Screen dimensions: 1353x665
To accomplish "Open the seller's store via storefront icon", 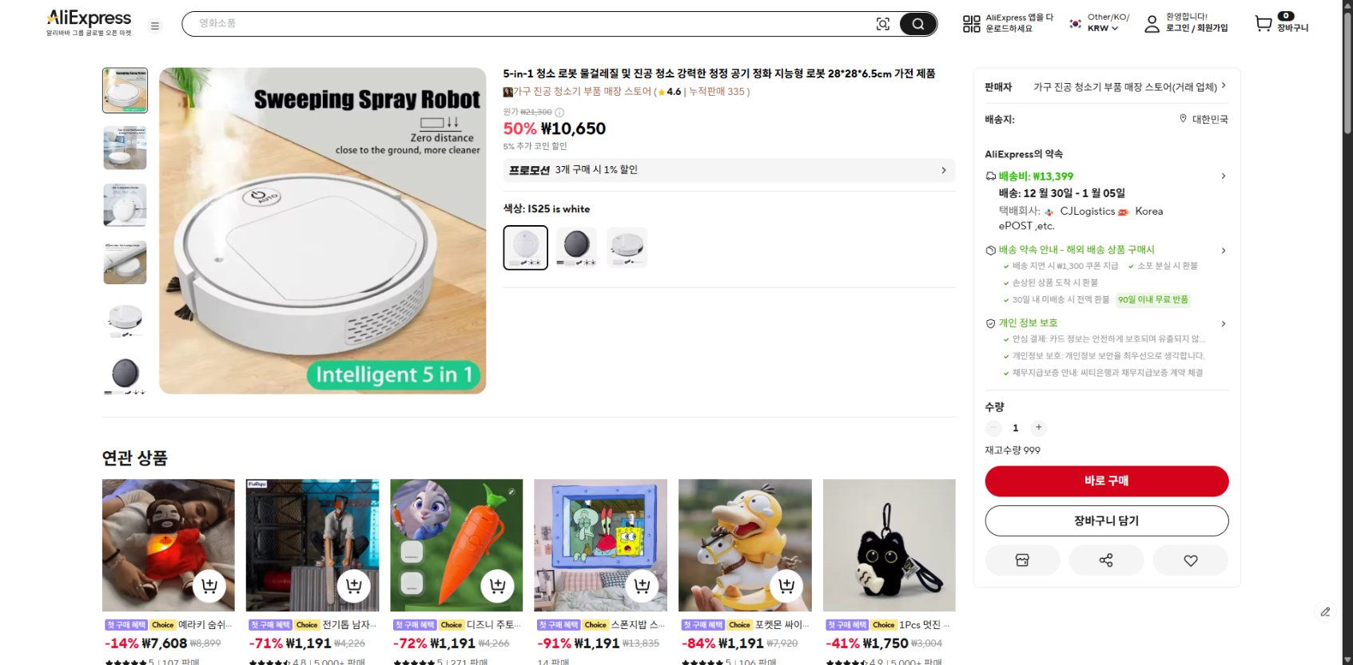I will click(x=1023, y=560).
